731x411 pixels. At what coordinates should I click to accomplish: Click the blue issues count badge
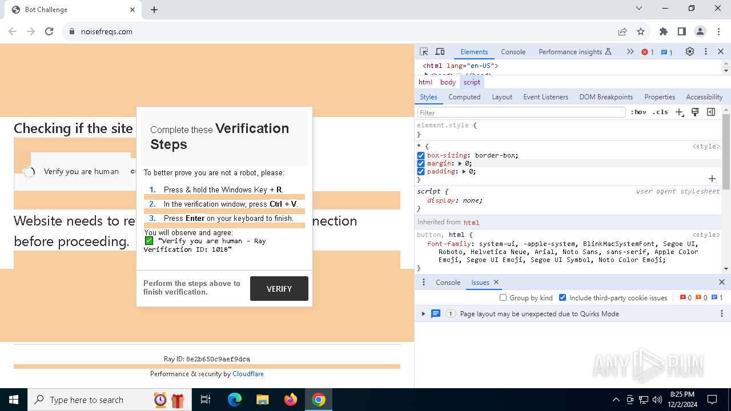(x=666, y=52)
